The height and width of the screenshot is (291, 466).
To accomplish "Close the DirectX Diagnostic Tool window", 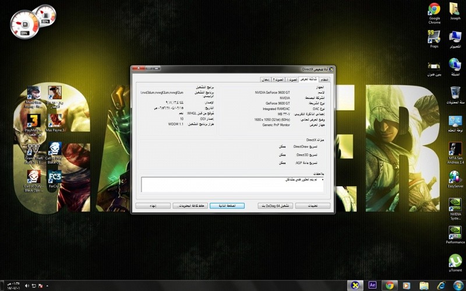I will (138, 69).
